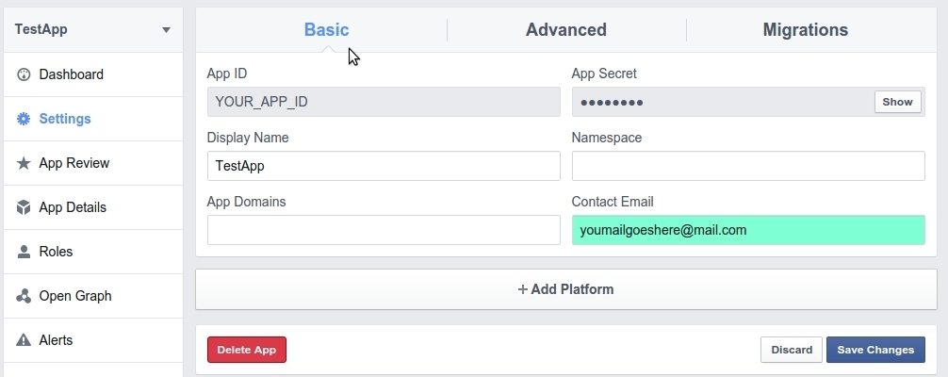The width and height of the screenshot is (948, 377).
Task: Click the Settings gear icon
Action: tap(25, 119)
